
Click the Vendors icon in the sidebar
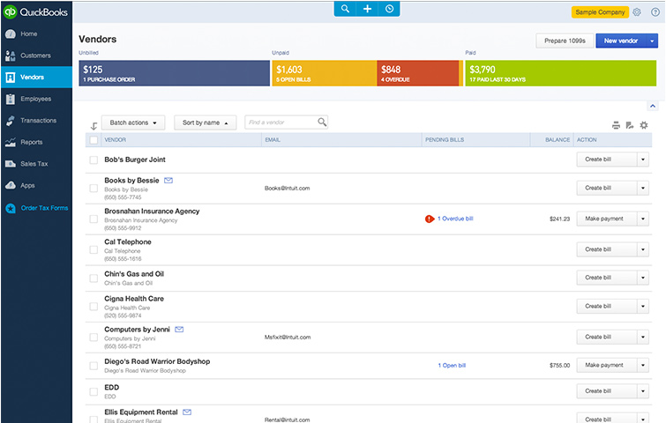[x=11, y=78]
